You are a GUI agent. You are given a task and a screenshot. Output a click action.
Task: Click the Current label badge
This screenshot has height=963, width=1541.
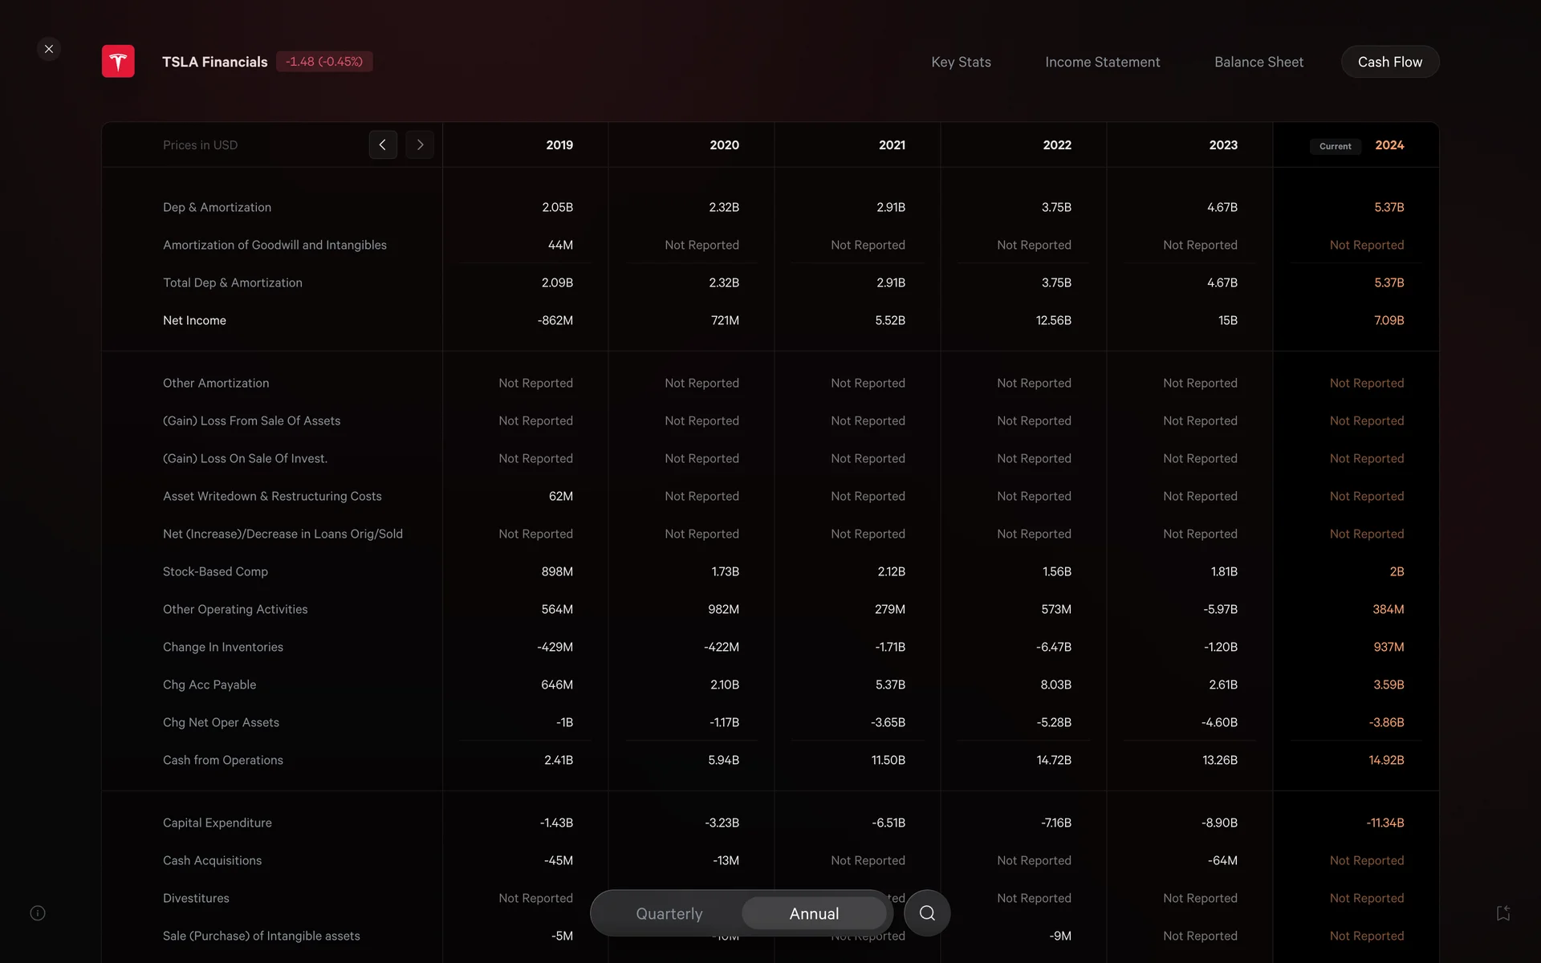point(1335,146)
